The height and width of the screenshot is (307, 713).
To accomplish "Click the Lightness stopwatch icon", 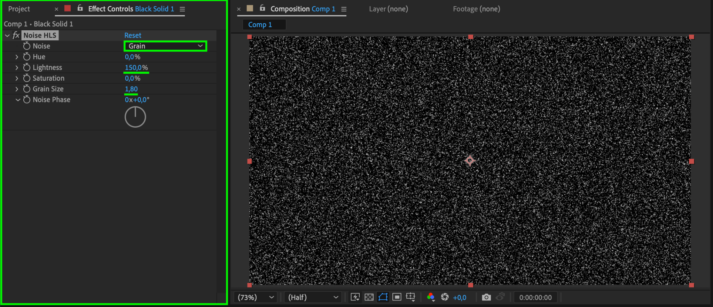I will (x=27, y=67).
